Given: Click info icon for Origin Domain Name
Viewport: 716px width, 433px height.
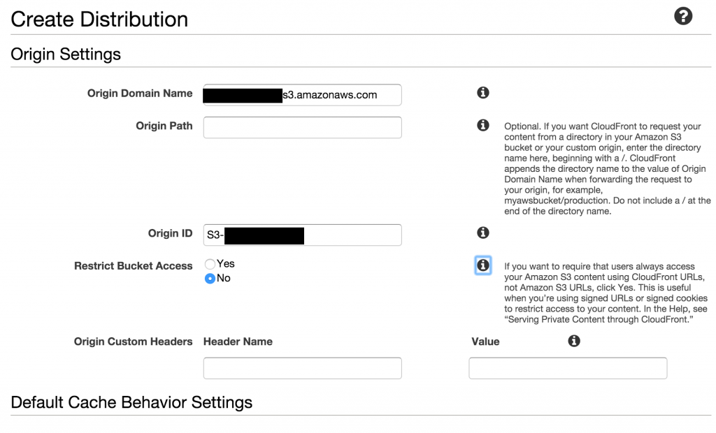Looking at the screenshot, I should [483, 93].
